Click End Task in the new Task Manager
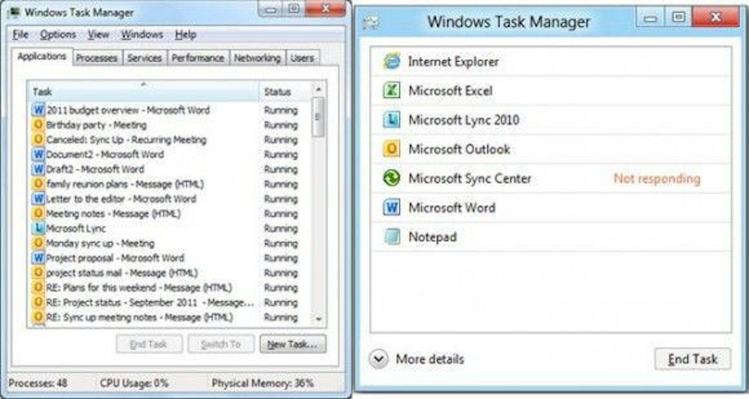This screenshot has width=749, height=399. pos(693,359)
